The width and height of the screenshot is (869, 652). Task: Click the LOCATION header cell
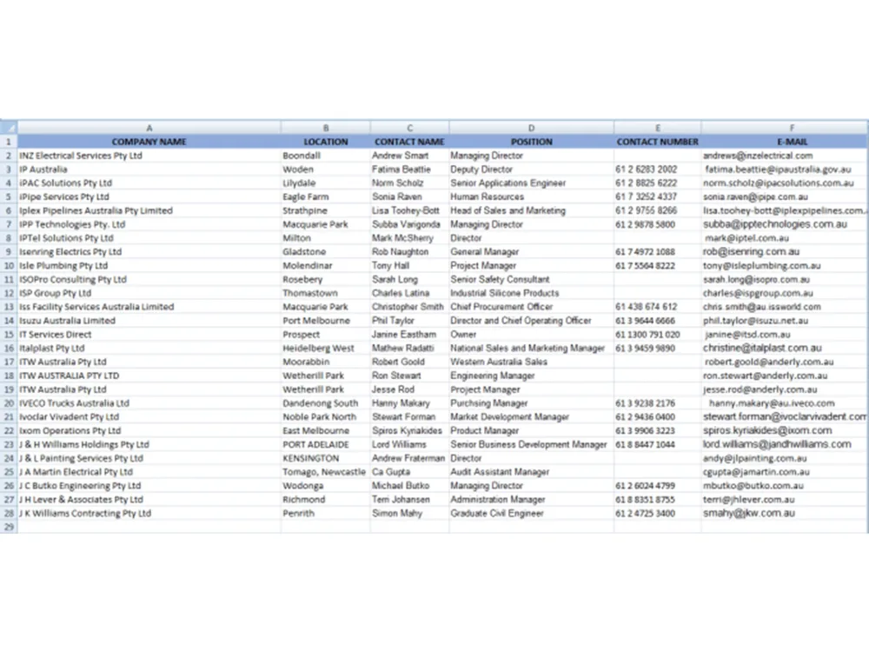(326, 142)
